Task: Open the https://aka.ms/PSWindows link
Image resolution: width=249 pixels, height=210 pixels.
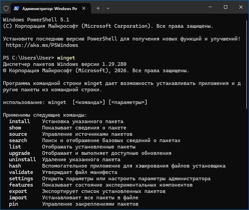Action: pos(42,45)
